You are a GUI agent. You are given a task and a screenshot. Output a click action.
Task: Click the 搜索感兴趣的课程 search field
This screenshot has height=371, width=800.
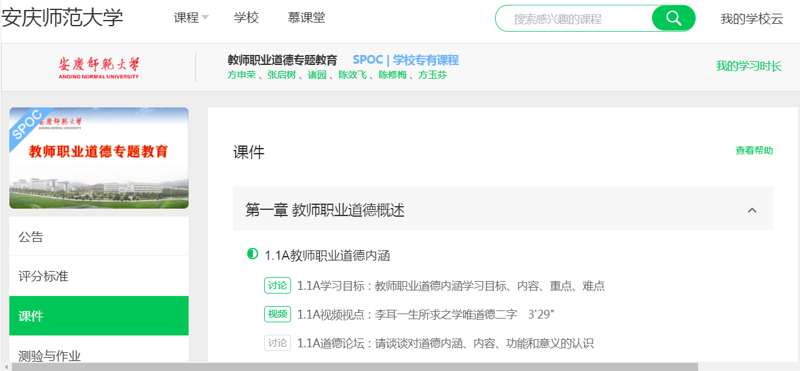575,19
